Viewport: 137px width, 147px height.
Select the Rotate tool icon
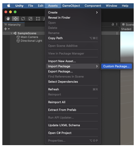(23, 19)
